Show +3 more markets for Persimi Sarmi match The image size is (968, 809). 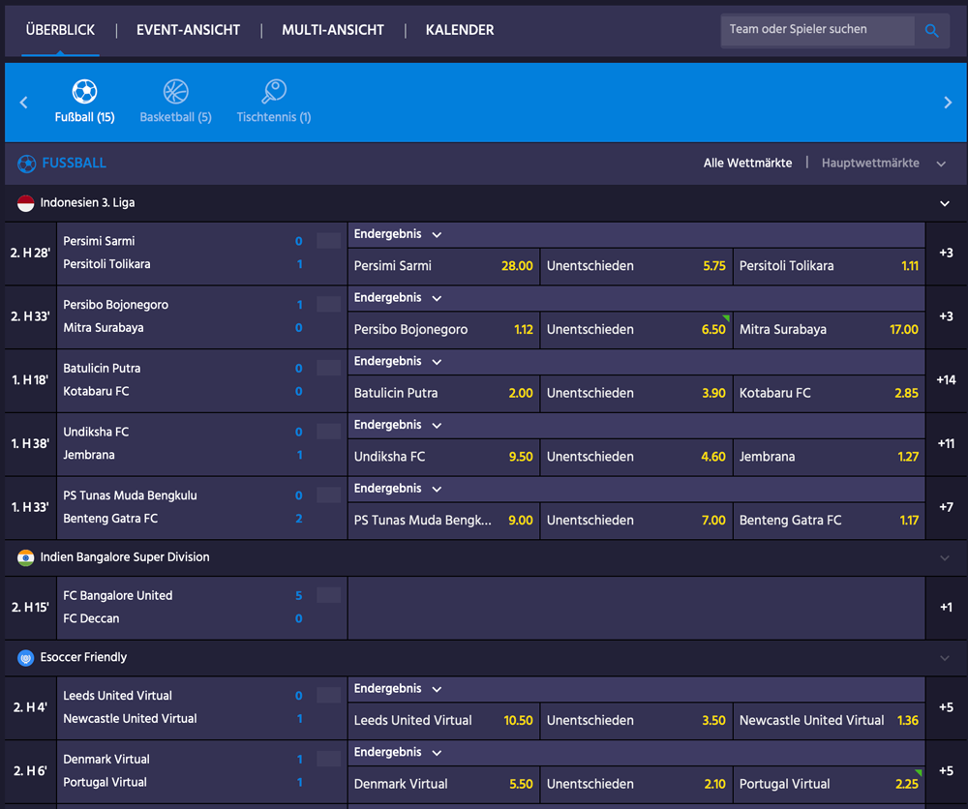pos(947,253)
